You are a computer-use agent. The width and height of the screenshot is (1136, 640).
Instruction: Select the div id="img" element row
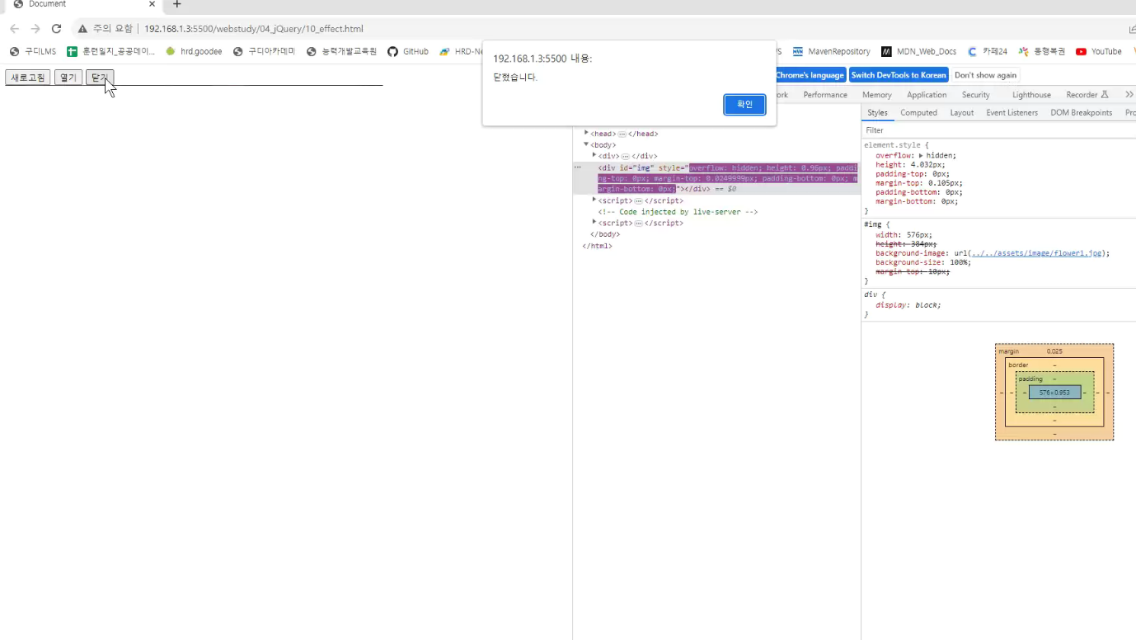click(x=717, y=178)
